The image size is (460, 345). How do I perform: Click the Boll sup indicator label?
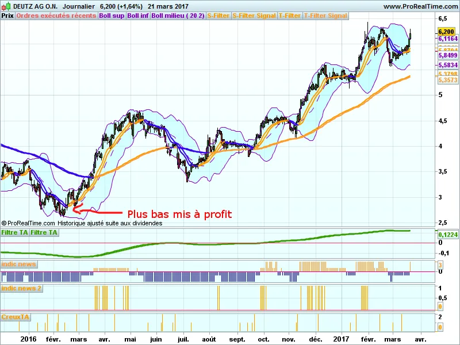pos(112,16)
